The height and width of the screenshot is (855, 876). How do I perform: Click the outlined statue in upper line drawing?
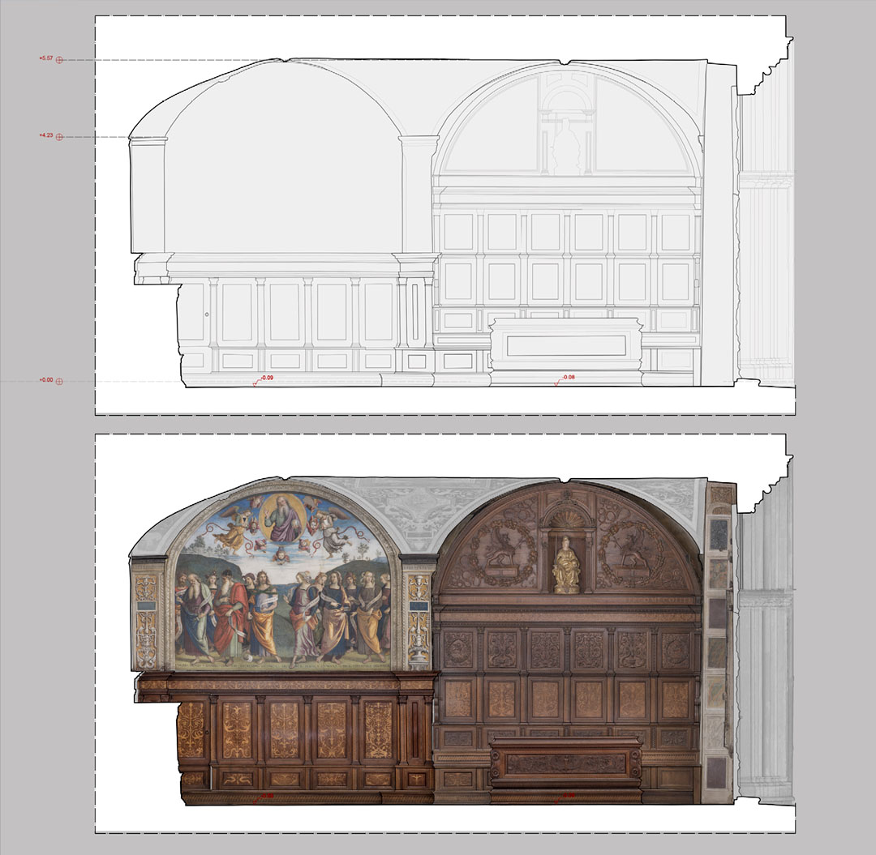pos(565,147)
